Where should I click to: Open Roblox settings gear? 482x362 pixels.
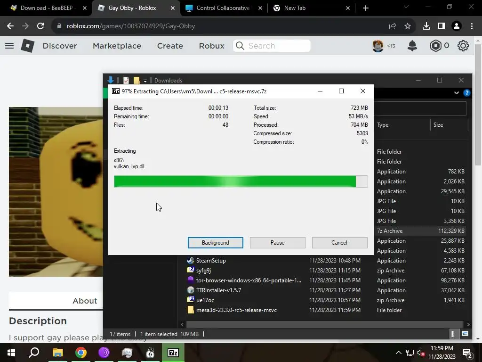coord(463,46)
